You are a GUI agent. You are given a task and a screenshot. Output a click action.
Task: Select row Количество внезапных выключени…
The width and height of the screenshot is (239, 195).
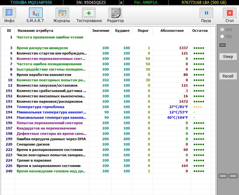(x=106, y=96)
